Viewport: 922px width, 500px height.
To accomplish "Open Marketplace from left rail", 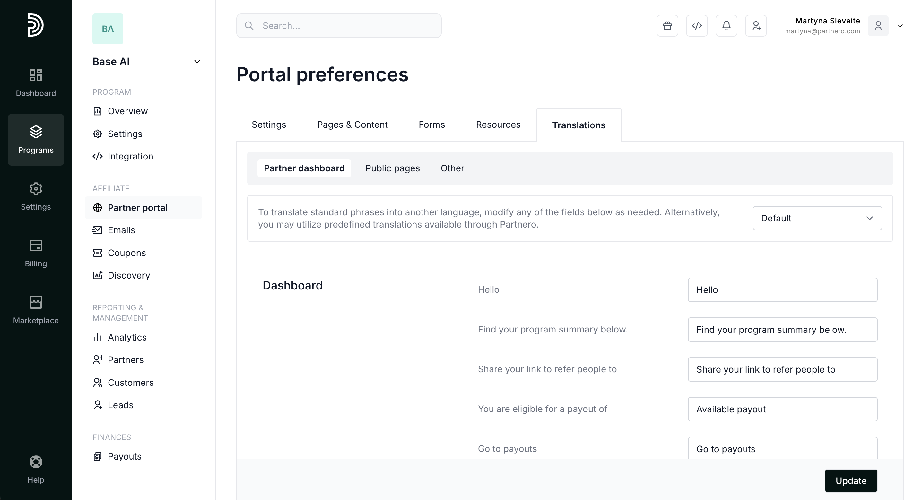I will pos(36,310).
